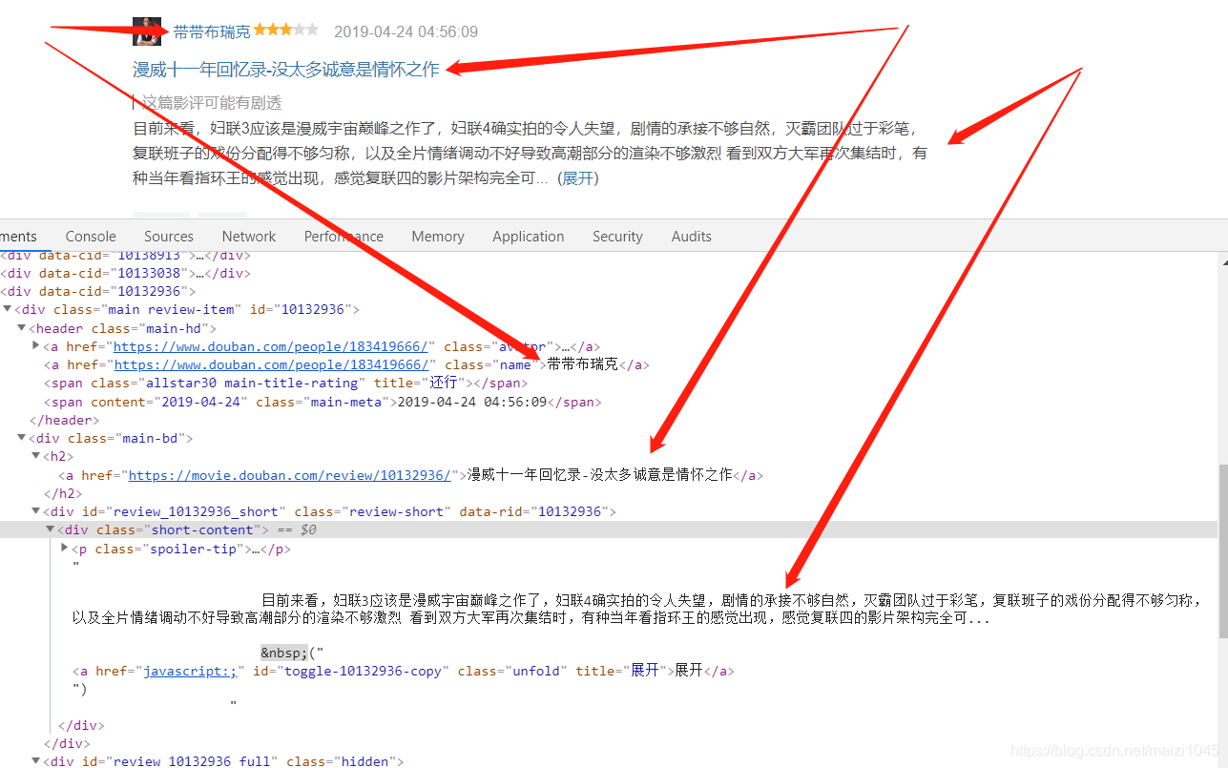
Task: Click people/183419666 href in the name anchor
Action: (x=272, y=364)
